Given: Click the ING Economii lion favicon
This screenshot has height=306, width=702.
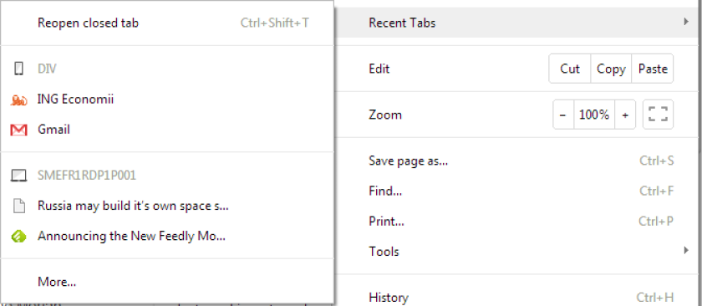Looking at the screenshot, I should [x=18, y=100].
